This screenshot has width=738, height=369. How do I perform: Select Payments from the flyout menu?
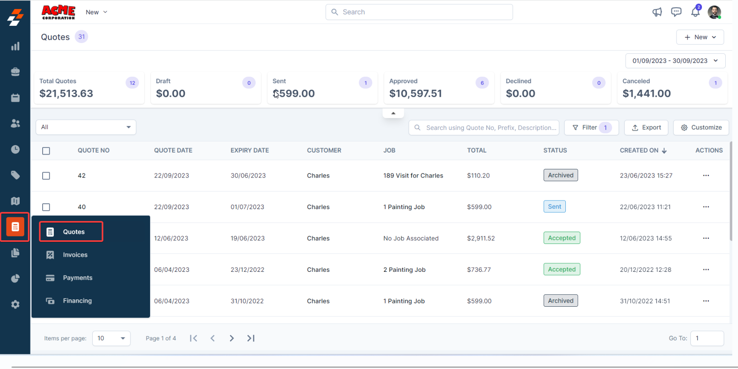pyautogui.click(x=77, y=278)
